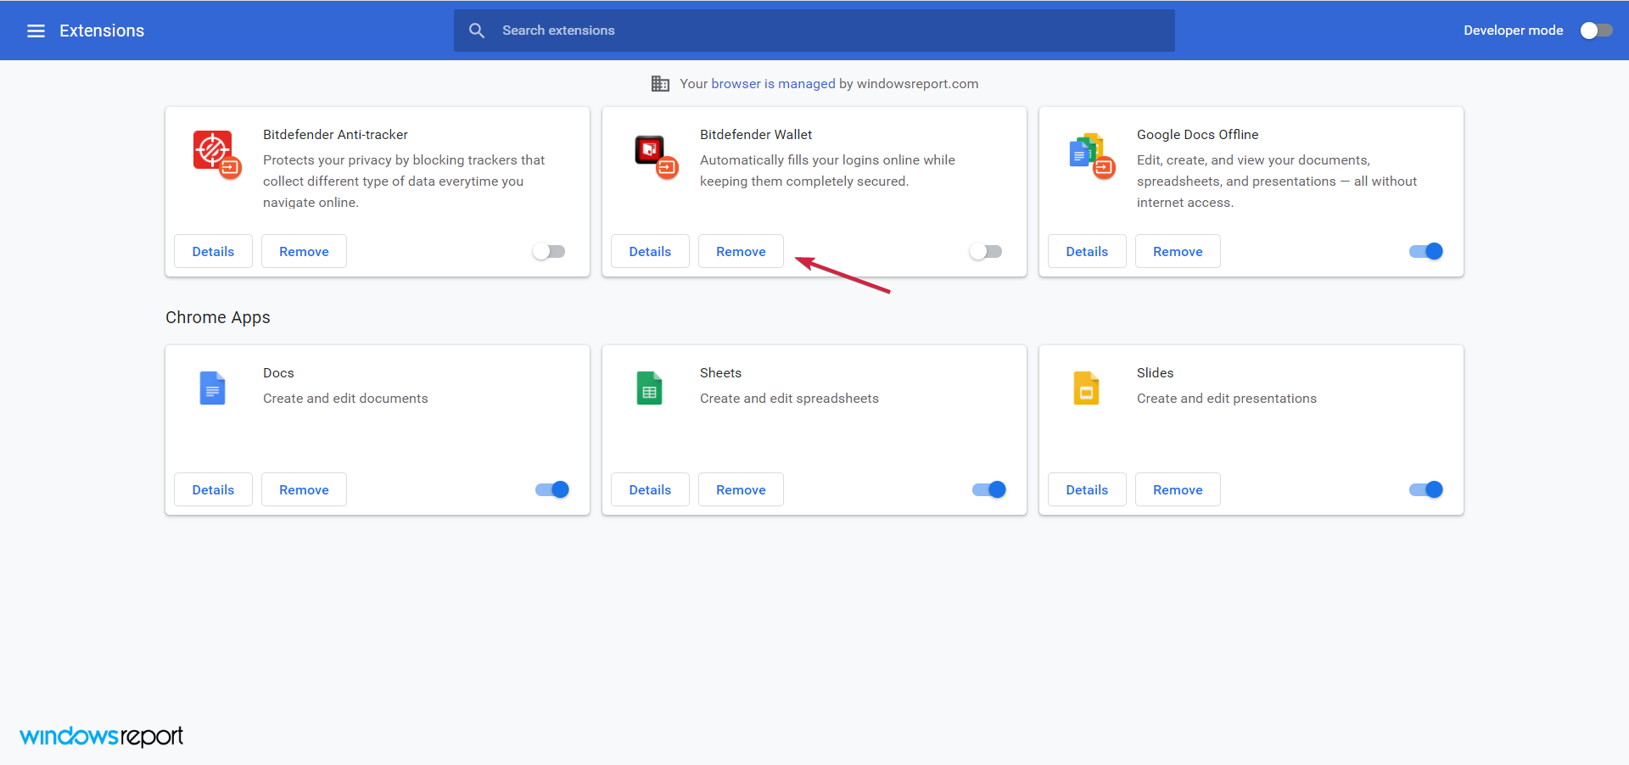Screen dimensions: 1629x765
Task: Click the search magnifier icon
Action: coord(477,30)
